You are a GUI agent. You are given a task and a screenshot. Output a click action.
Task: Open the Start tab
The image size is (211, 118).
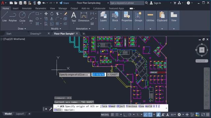point(9,34)
